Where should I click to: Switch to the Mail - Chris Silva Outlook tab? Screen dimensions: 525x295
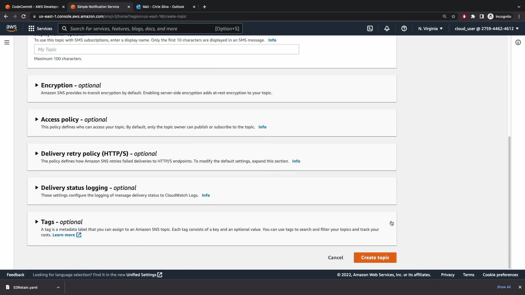point(163,7)
